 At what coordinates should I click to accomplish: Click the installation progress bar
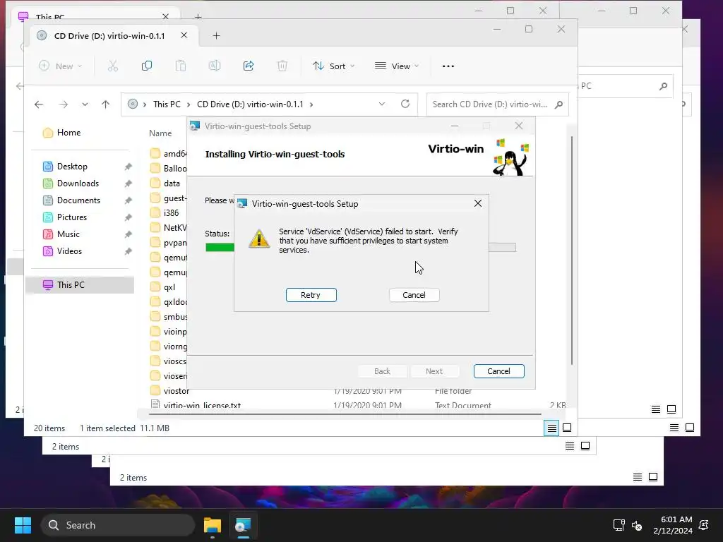(361, 248)
